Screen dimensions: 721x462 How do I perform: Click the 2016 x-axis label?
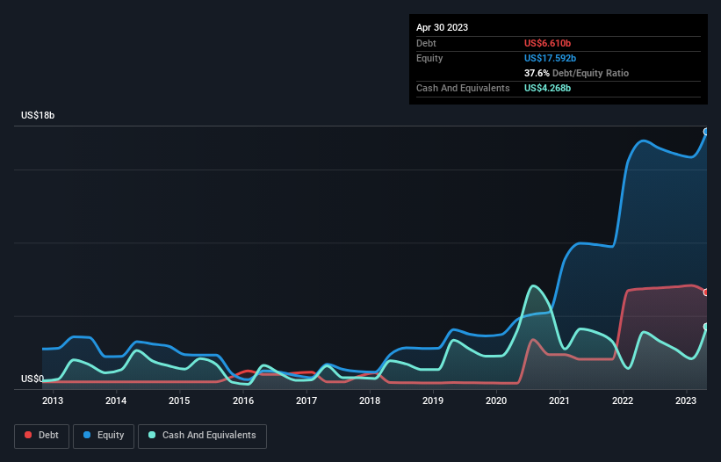[243, 401]
